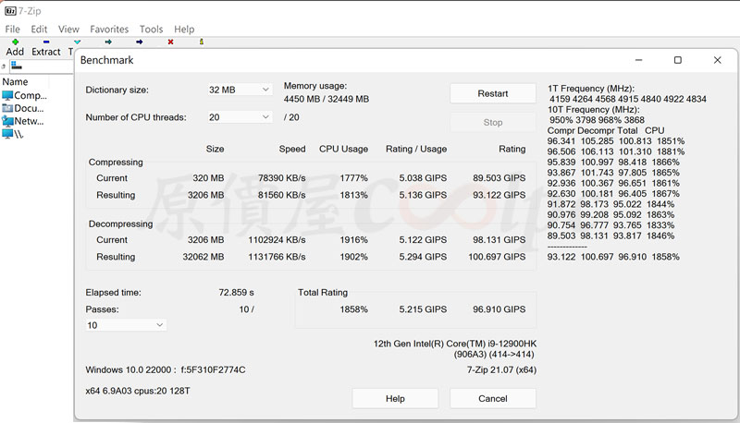Click the Test checkmark toolbar icon

(78, 42)
